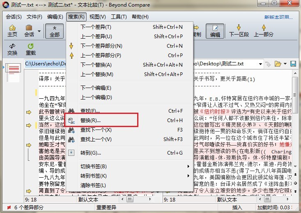Open right file path dropdown arrow
This screenshot has width=301, height=213.
coord(260,64)
